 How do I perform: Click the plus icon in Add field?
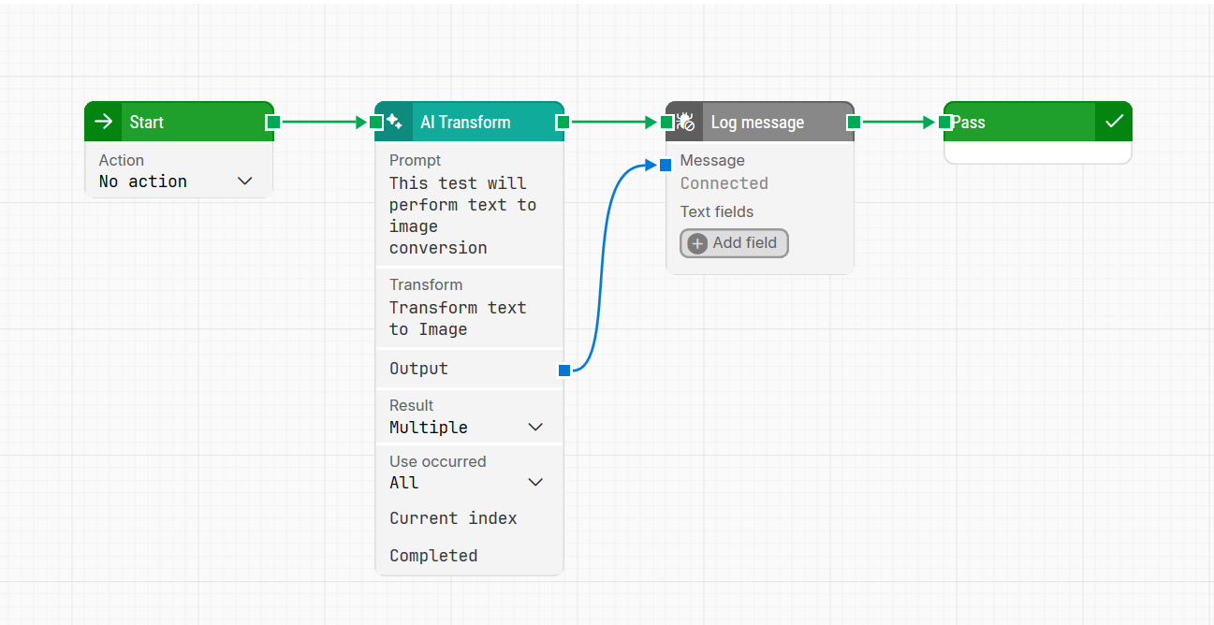click(x=697, y=243)
